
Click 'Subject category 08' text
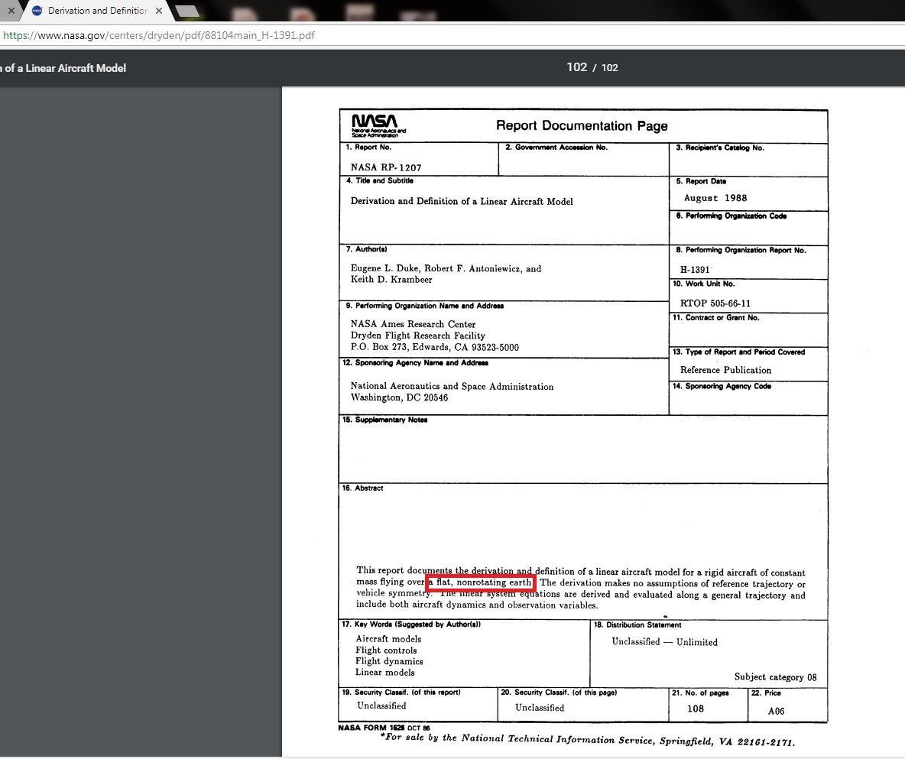click(x=775, y=677)
